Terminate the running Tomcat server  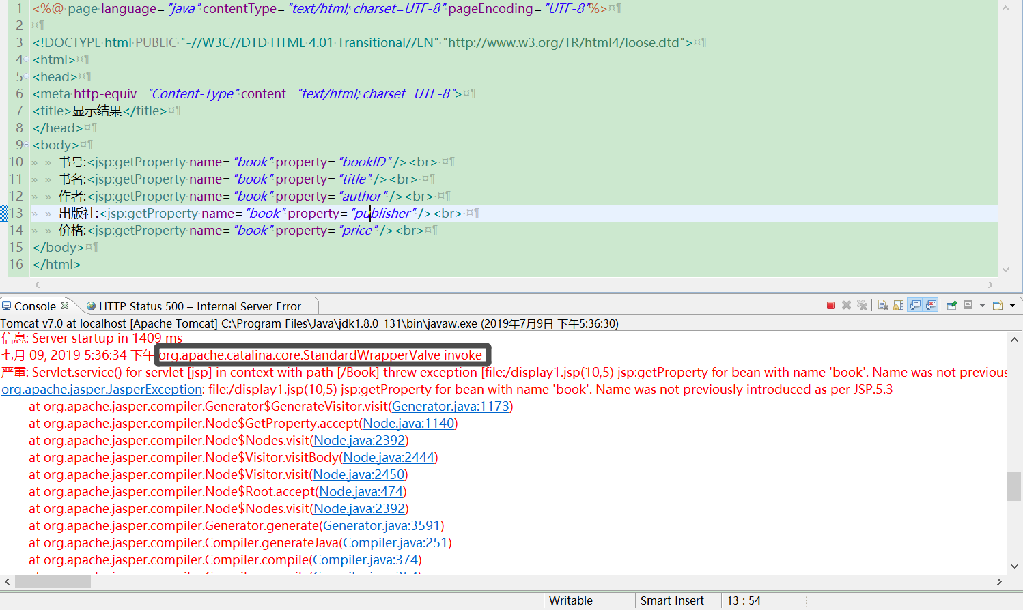click(832, 305)
